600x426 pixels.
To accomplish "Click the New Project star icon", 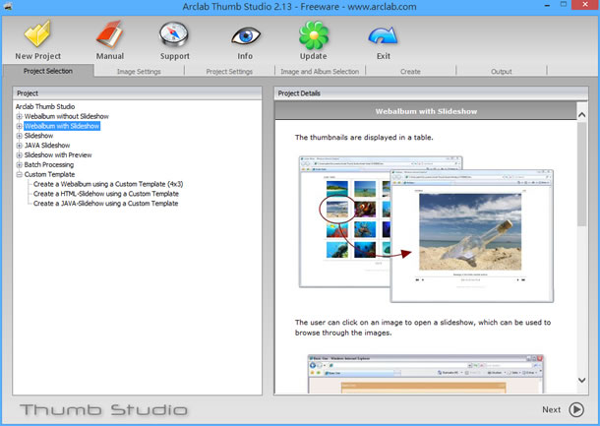I will pos(37,35).
